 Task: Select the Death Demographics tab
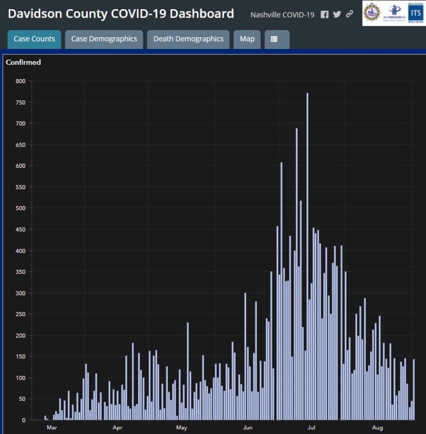coord(188,39)
